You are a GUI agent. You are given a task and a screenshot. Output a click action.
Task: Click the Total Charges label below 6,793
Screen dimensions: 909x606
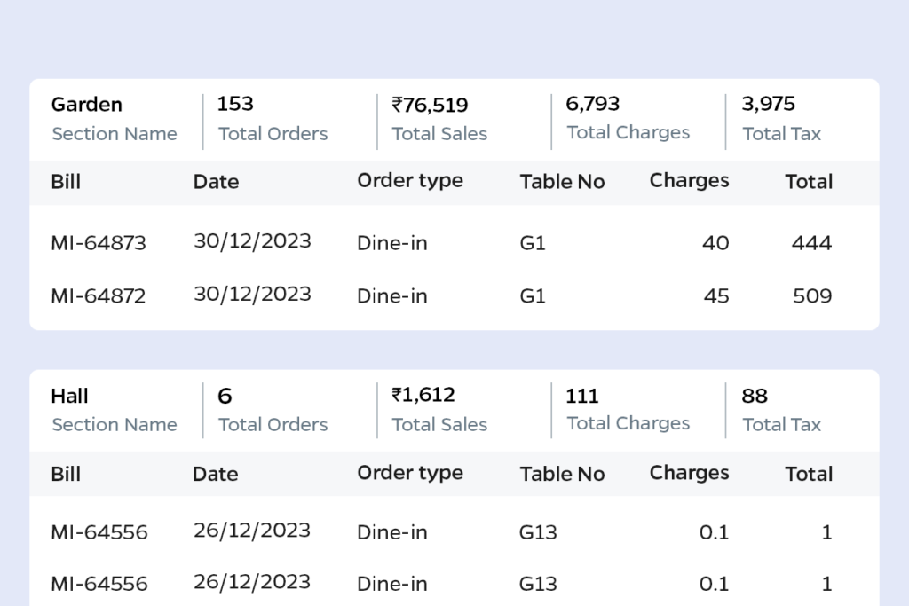click(x=628, y=133)
